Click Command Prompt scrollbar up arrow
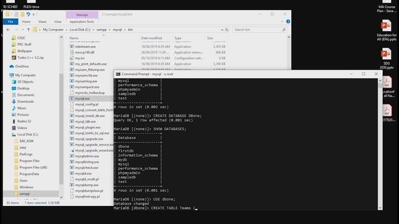The image size is (399, 224). point(380,81)
